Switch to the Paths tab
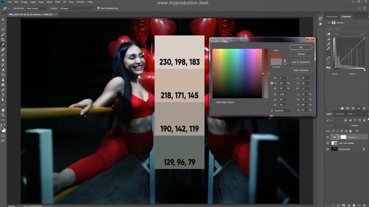The width and height of the screenshot is (369, 207). click(x=350, y=114)
